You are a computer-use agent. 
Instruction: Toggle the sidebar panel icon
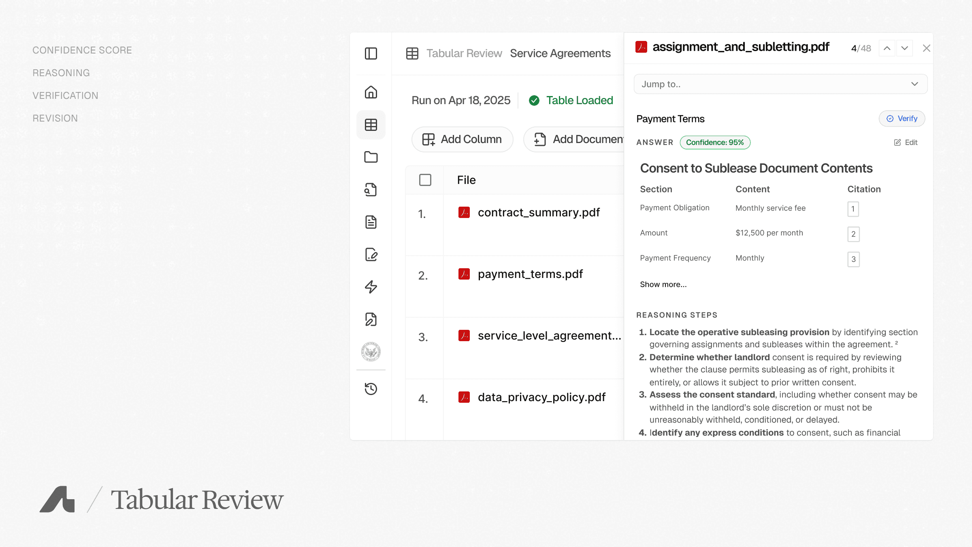click(371, 53)
